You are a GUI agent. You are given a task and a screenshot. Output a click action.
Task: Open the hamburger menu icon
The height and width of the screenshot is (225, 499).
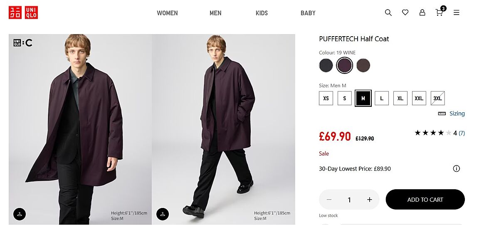(456, 13)
